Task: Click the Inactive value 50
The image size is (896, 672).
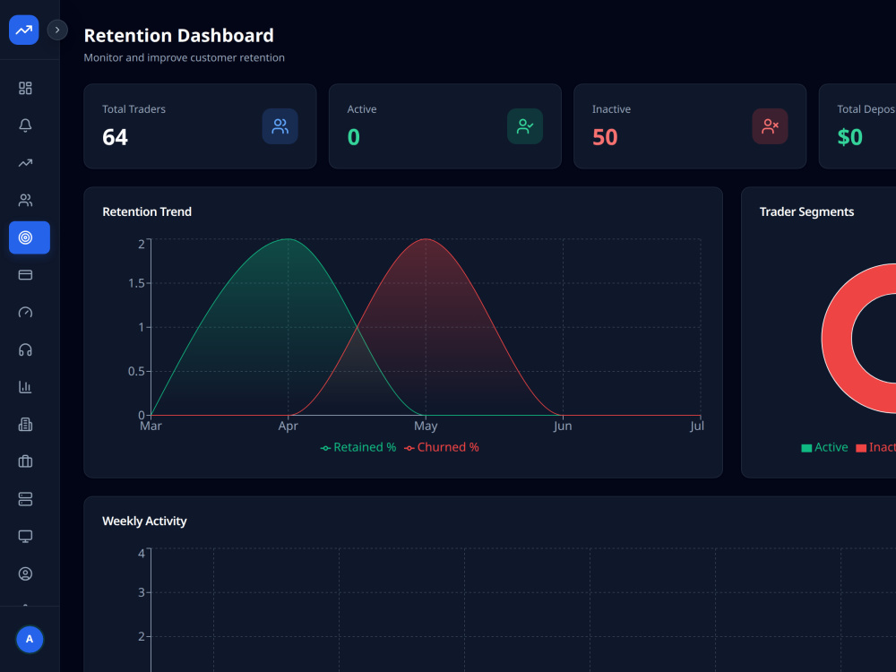Action: (605, 137)
